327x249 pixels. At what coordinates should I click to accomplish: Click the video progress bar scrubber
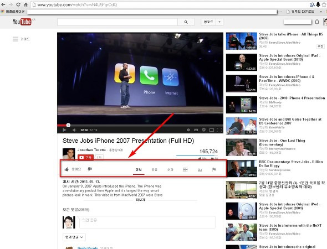point(68,125)
